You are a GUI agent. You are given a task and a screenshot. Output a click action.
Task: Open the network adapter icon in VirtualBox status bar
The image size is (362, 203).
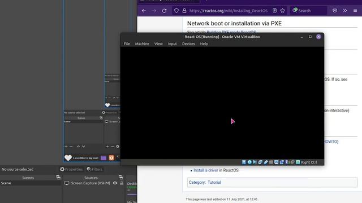pos(260,162)
